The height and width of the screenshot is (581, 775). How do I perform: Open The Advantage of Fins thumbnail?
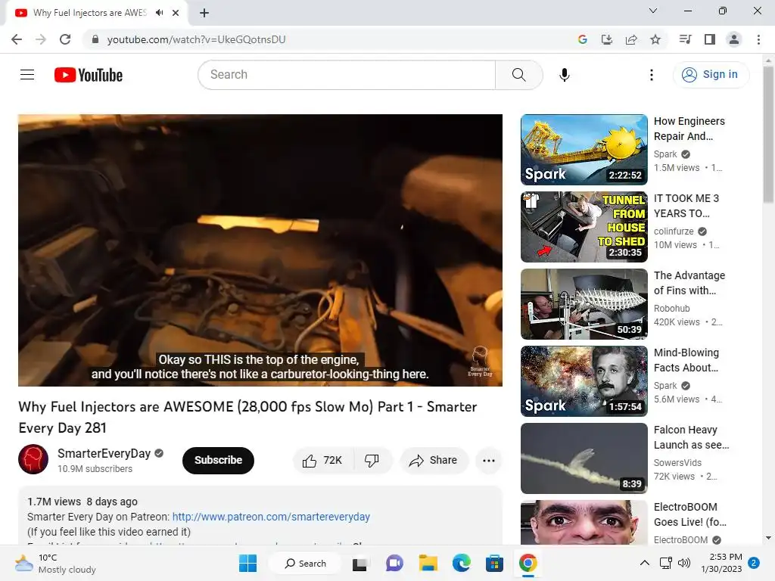point(584,304)
